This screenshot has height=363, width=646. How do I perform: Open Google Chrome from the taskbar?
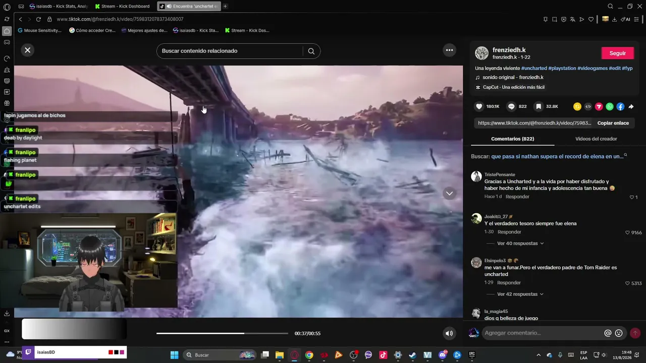[x=309, y=355]
